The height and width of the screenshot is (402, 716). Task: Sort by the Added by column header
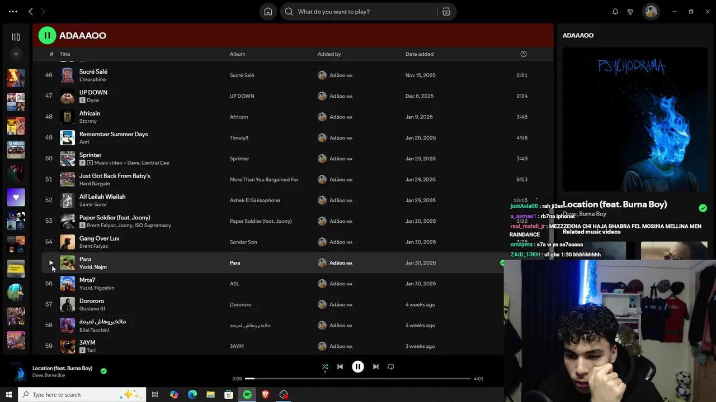[x=329, y=54]
